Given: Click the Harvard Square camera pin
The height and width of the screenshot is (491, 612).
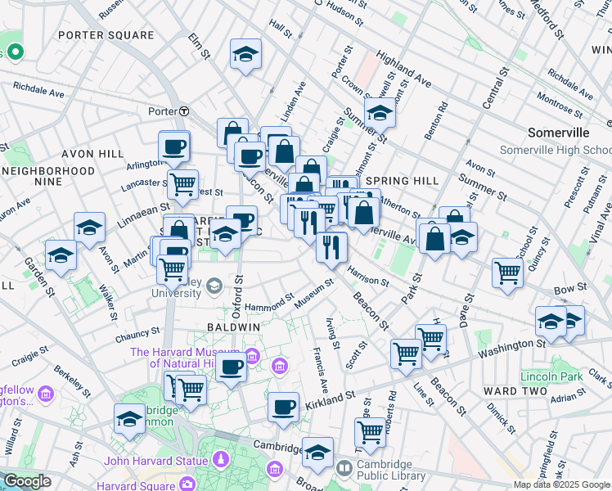Looking at the screenshot, I should pyautogui.click(x=188, y=484).
